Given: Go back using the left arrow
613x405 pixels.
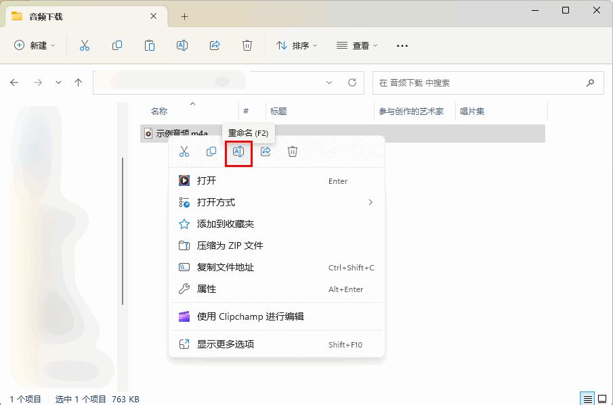Looking at the screenshot, I should [x=14, y=82].
